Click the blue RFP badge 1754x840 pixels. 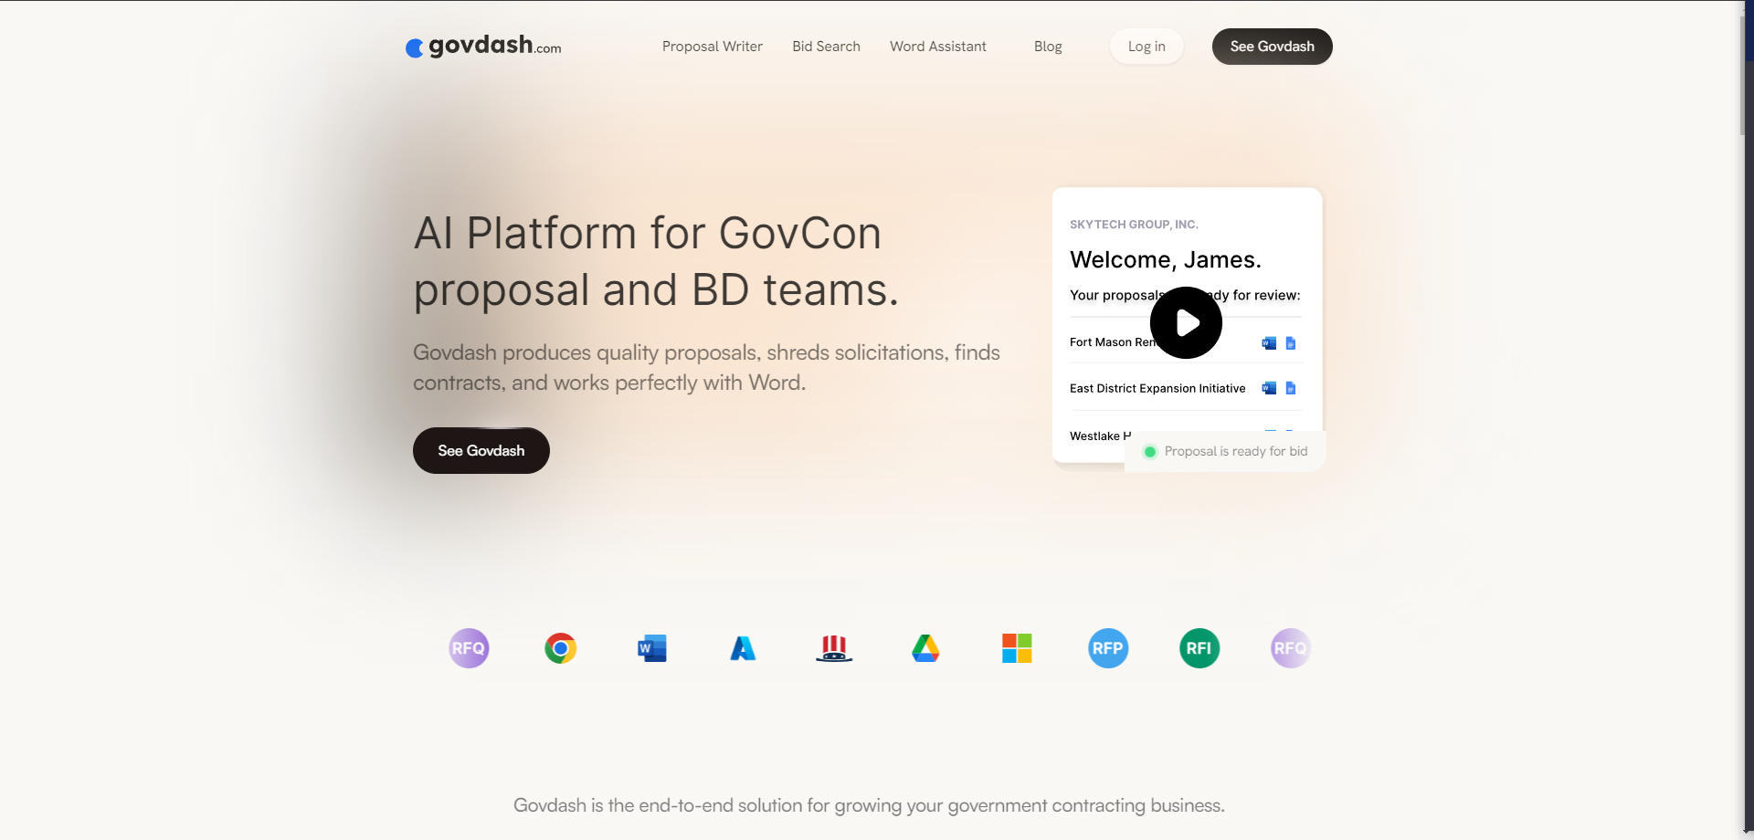pyautogui.click(x=1108, y=648)
